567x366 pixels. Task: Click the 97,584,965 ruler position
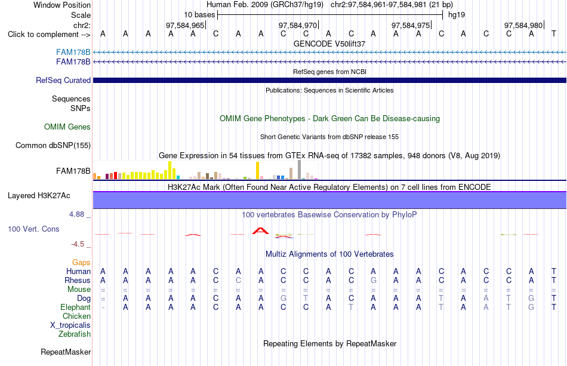coord(185,25)
